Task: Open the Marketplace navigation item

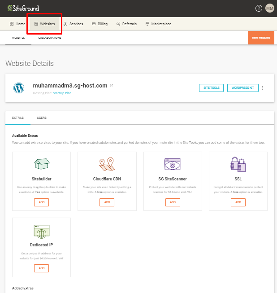Action: click(x=159, y=24)
